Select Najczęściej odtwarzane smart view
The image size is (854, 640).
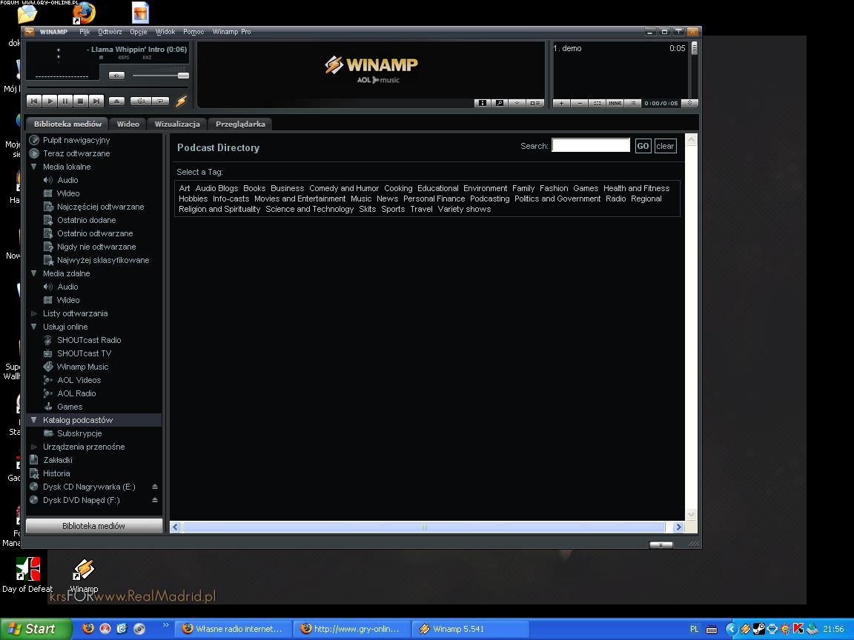100,207
